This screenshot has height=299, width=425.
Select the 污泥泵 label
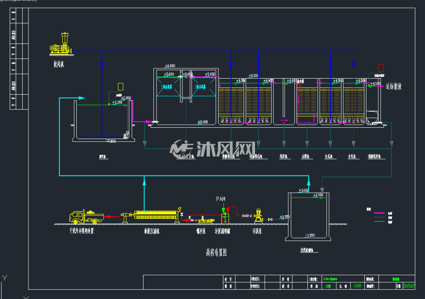pos(257,231)
